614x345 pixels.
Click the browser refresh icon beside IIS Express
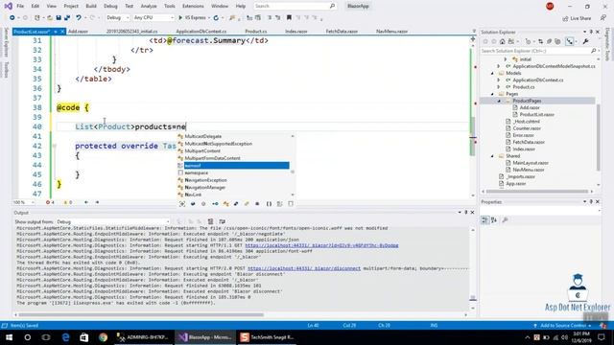(216, 17)
